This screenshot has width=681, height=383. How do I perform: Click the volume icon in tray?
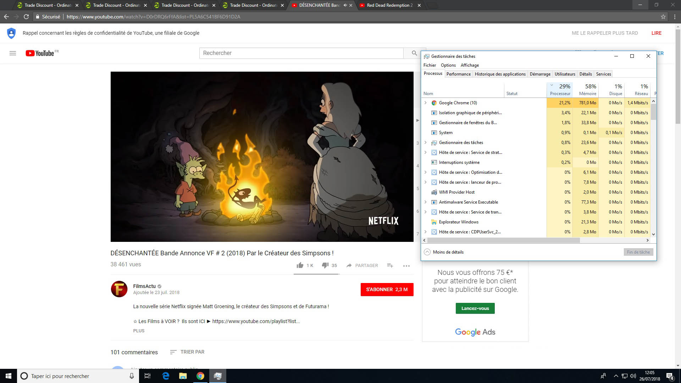(x=633, y=376)
